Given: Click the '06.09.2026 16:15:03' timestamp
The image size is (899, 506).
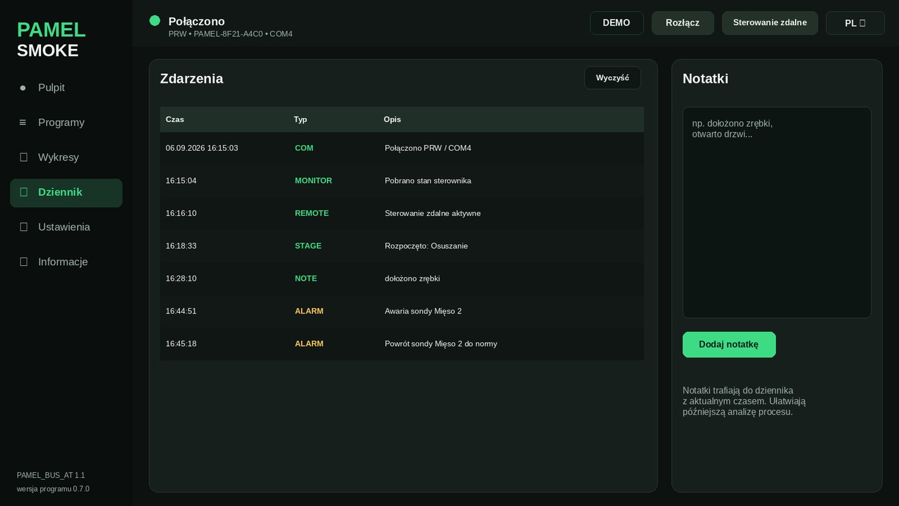Looking at the screenshot, I should tap(202, 148).
